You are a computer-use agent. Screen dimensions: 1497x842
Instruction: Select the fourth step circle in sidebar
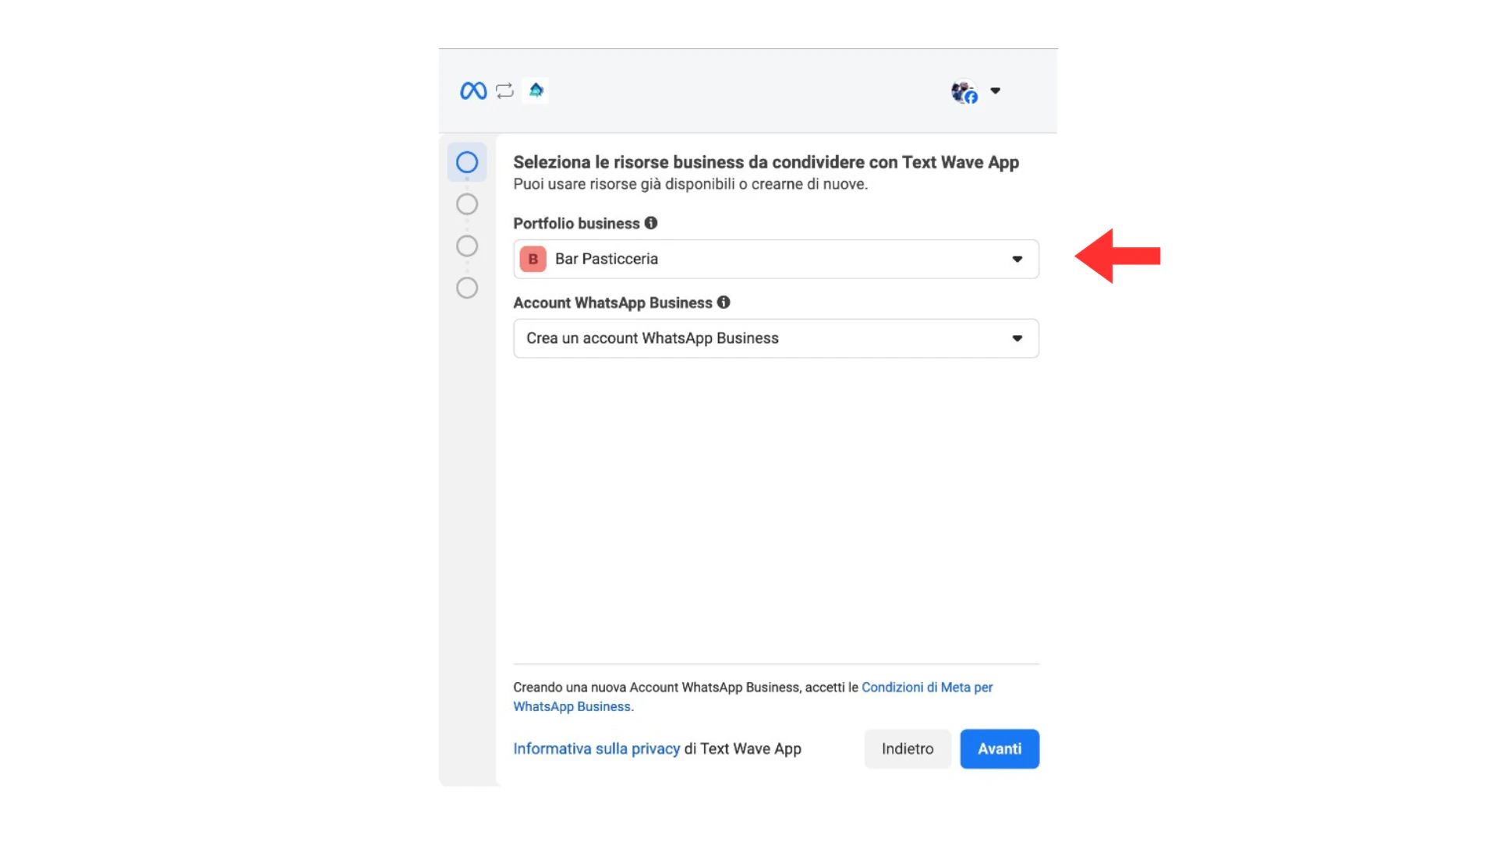[467, 288]
